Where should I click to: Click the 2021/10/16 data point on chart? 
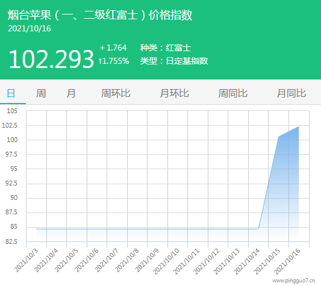point(299,126)
